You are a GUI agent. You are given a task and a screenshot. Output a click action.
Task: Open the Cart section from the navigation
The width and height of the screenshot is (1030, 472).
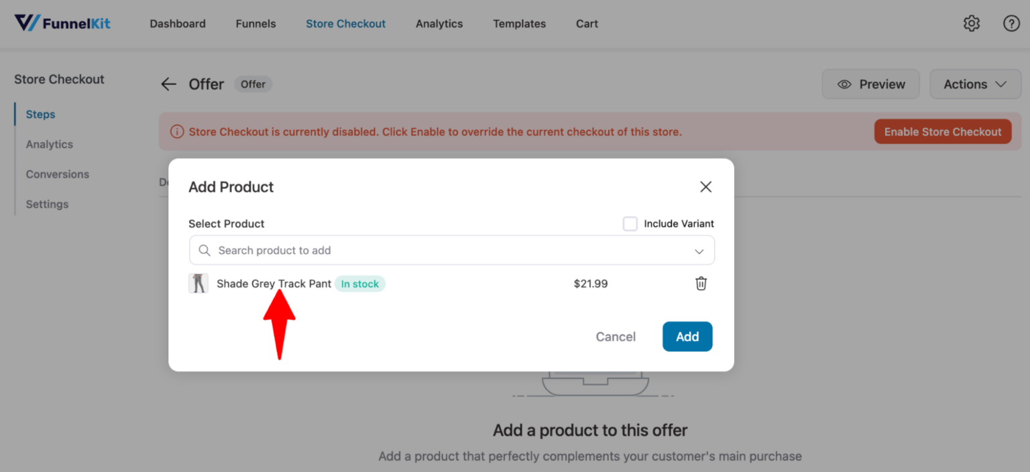586,23
